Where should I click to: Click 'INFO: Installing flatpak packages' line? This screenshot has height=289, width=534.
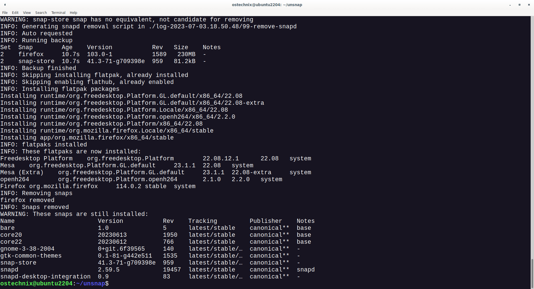60,89
